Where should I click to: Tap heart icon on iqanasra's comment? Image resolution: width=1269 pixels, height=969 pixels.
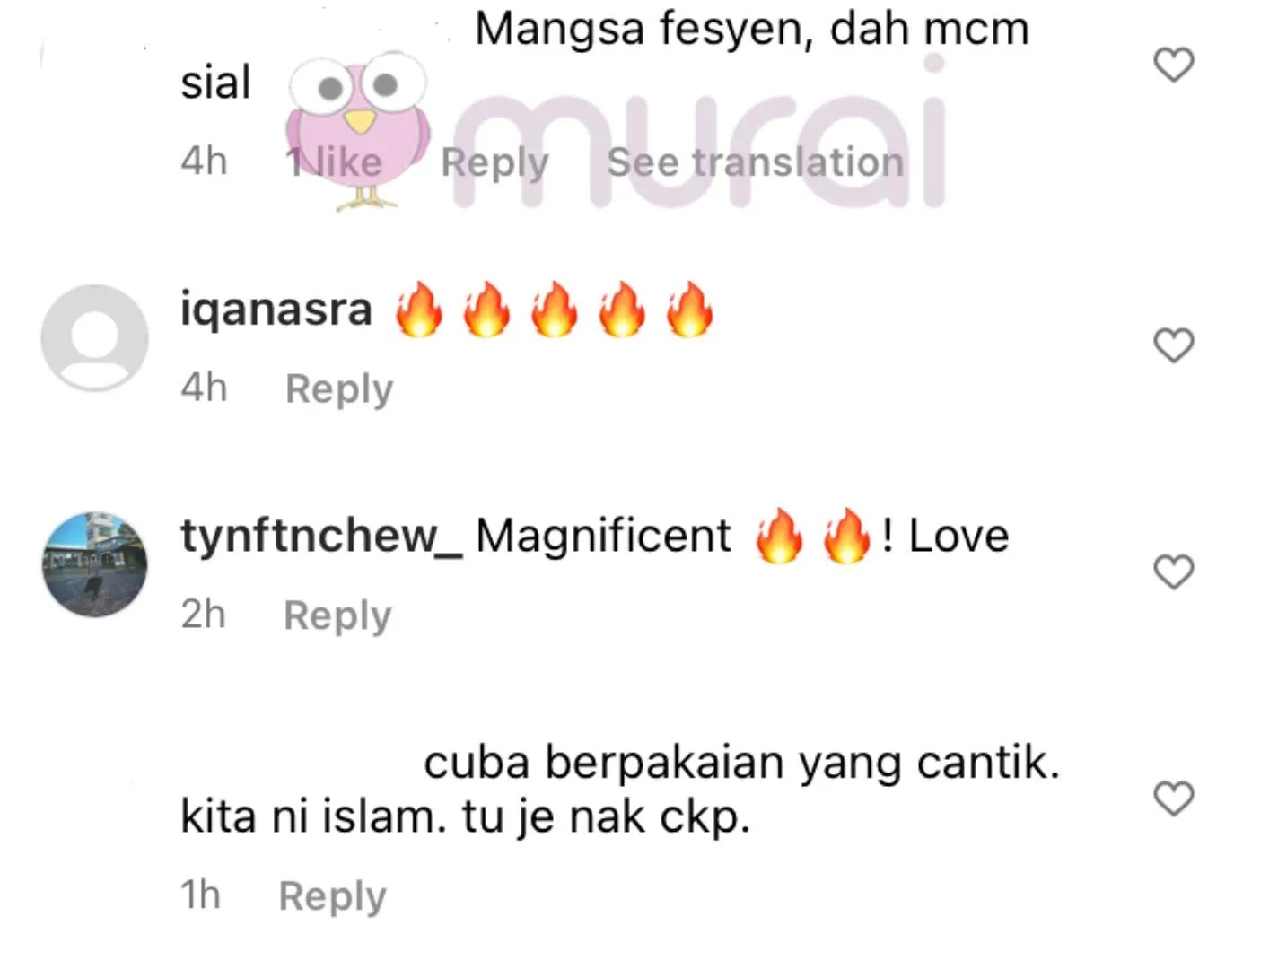tap(1173, 345)
